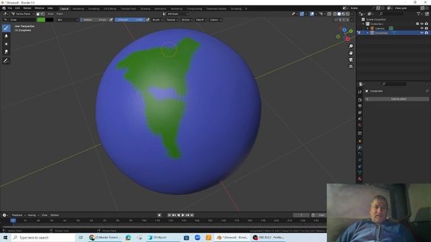This screenshot has height=242, width=431.
Task: Click the Blender logo menu icon
Action: click(4, 8)
